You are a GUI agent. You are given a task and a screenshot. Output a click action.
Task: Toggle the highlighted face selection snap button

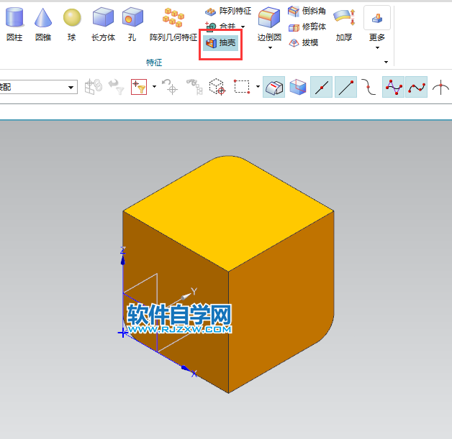[274, 88]
